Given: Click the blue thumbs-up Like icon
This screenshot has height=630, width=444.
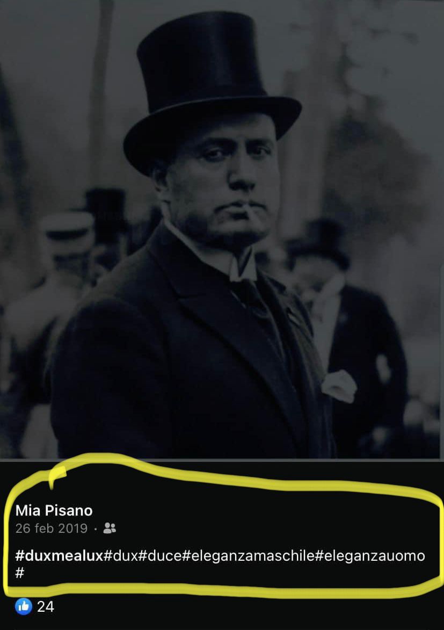Looking at the screenshot, I should click(23, 606).
